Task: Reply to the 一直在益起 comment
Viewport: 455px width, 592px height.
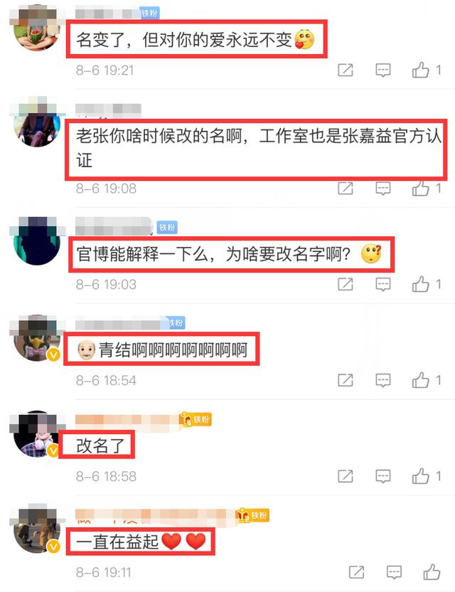Action: [x=394, y=572]
